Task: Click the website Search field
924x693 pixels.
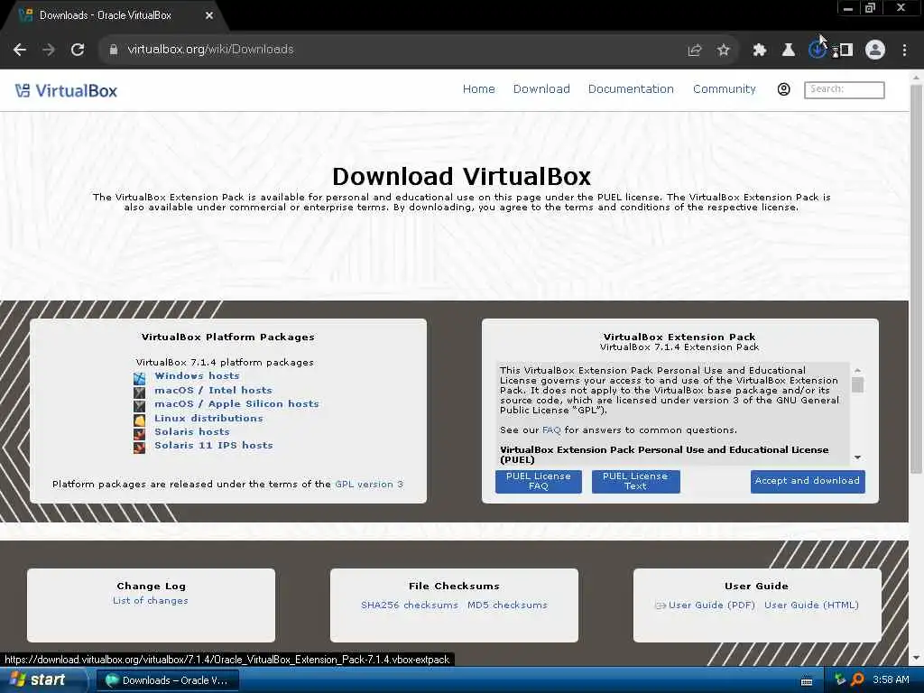Action: pyautogui.click(x=844, y=89)
